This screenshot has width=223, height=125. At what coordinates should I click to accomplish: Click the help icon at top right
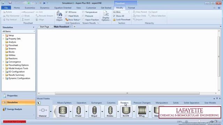[219, 8]
